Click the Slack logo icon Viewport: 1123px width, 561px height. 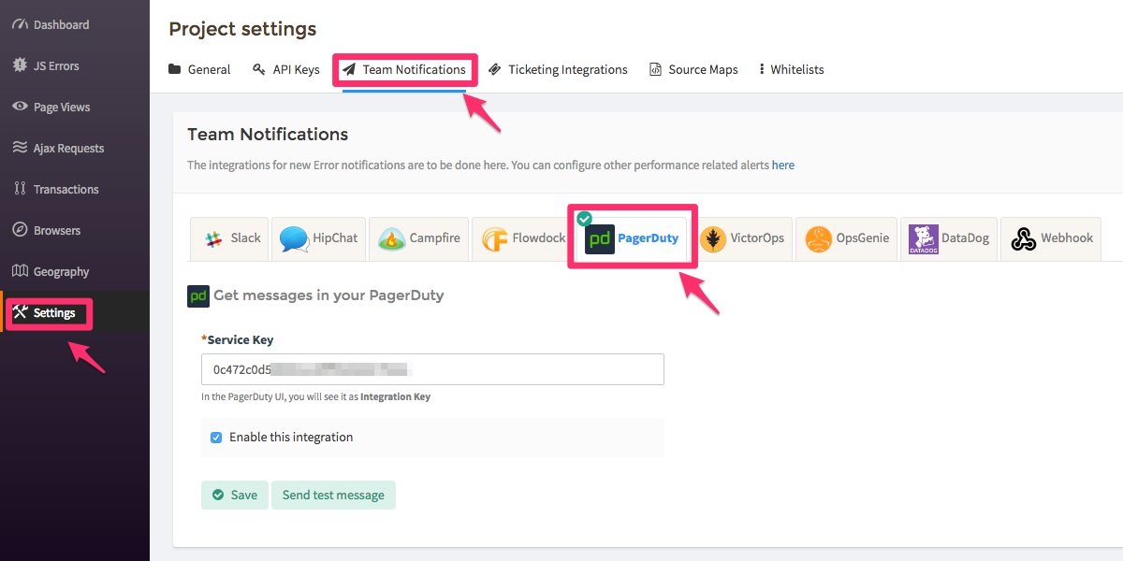coord(213,238)
